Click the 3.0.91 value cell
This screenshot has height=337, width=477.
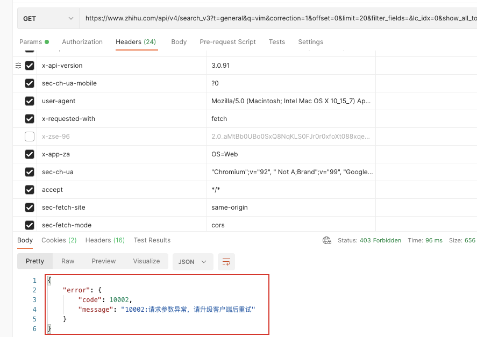(291, 66)
